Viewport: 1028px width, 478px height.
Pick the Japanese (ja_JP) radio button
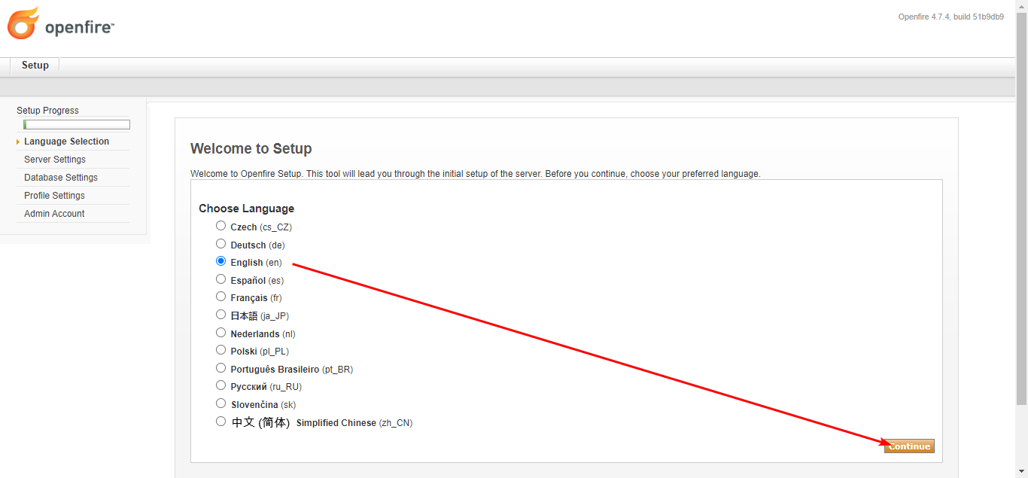221,315
